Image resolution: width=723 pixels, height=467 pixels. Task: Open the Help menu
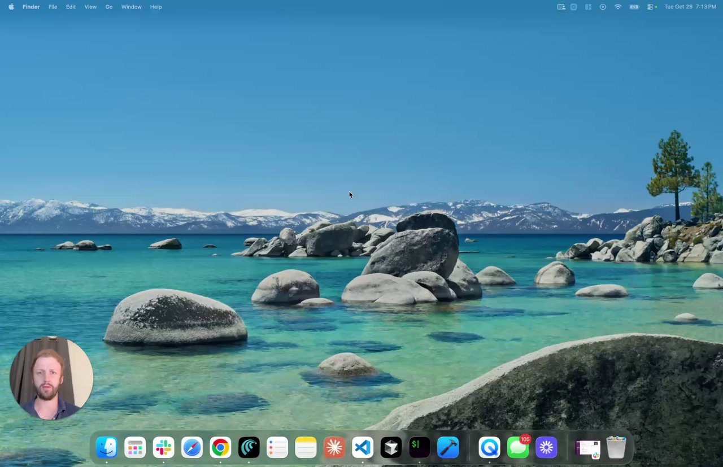(156, 7)
